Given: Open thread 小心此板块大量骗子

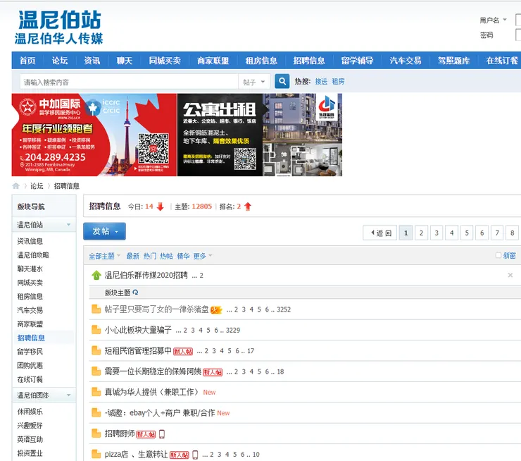Looking at the screenshot, I should click(x=138, y=330).
